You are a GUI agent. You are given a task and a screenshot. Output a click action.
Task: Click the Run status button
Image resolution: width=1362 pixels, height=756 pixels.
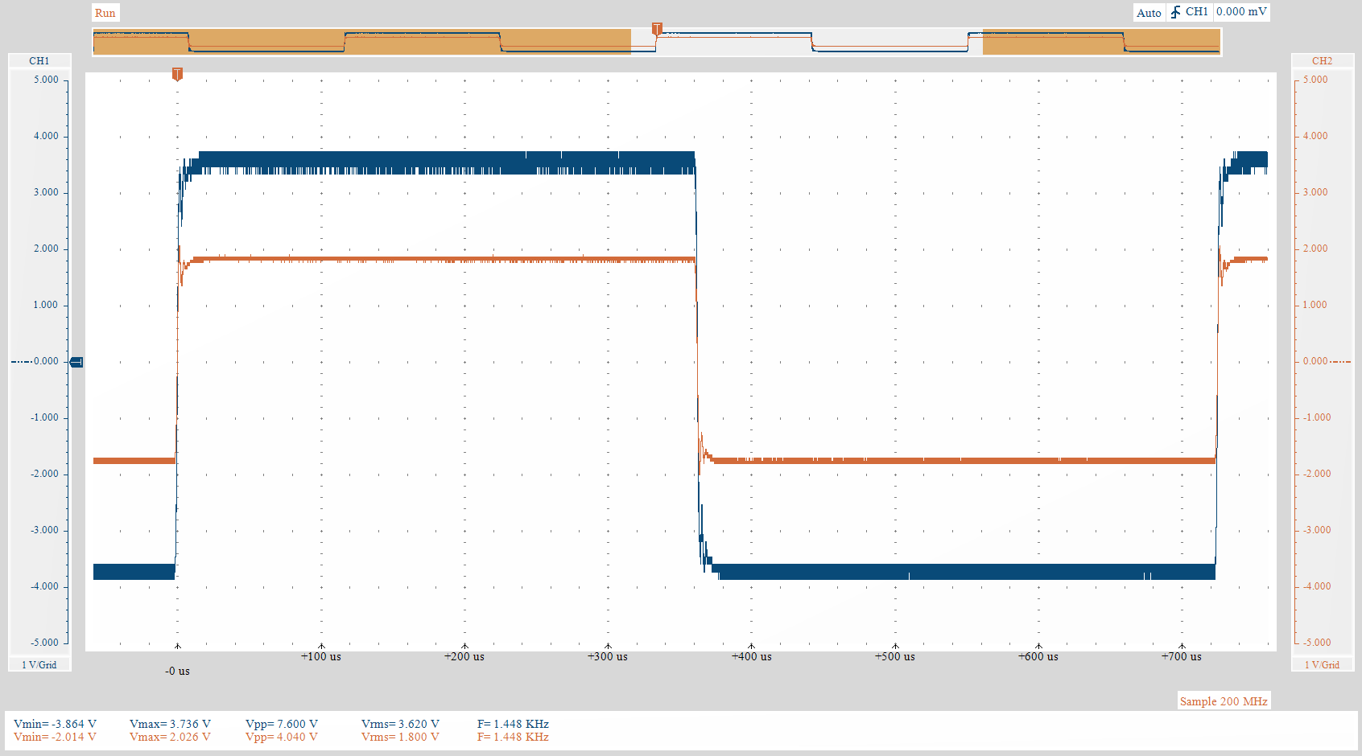tap(105, 13)
